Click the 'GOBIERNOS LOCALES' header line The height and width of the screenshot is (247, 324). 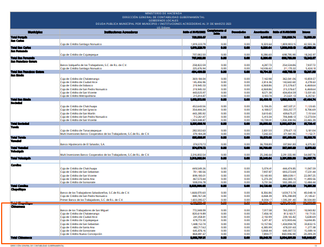(x=163, y=20)
